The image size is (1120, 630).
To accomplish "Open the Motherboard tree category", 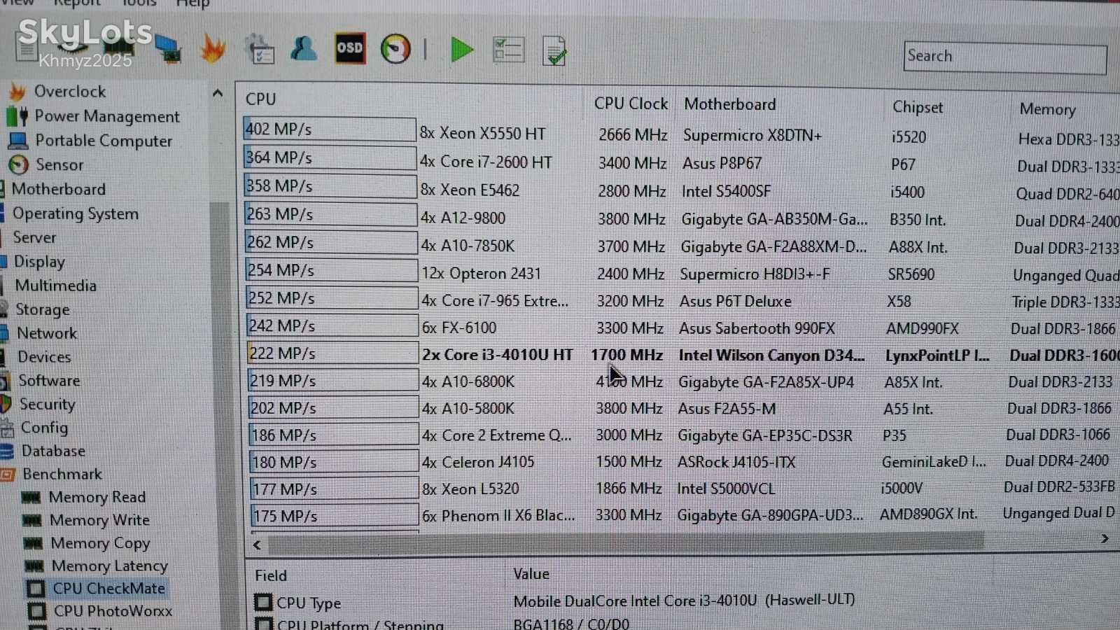I will tap(59, 189).
